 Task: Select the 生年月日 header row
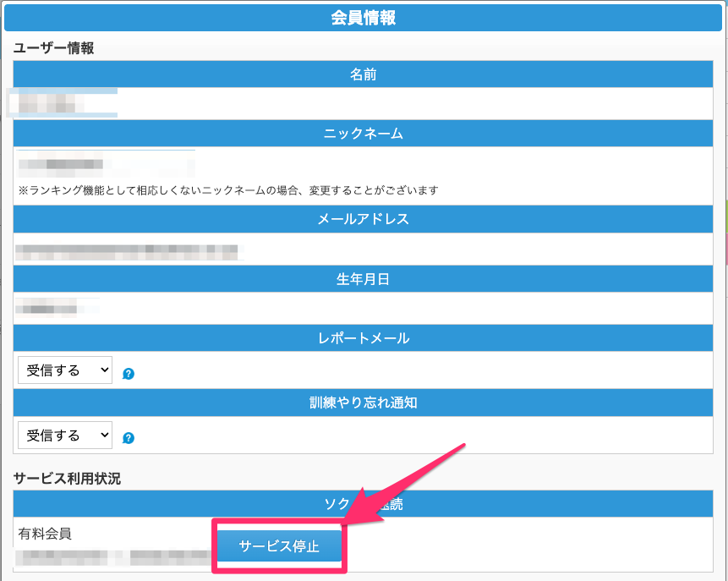tap(363, 279)
